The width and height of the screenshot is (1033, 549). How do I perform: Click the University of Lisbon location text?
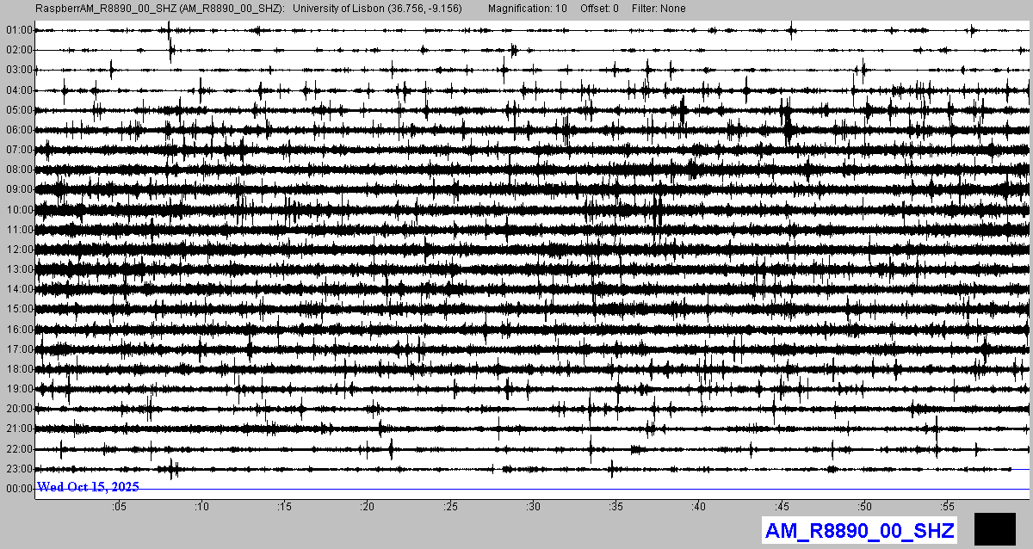[x=377, y=9]
